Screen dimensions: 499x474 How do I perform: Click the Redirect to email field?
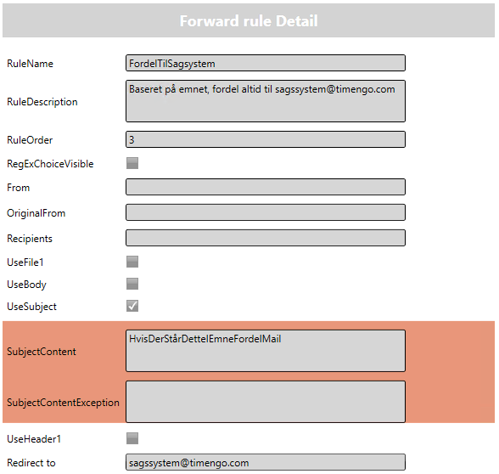coord(266,462)
